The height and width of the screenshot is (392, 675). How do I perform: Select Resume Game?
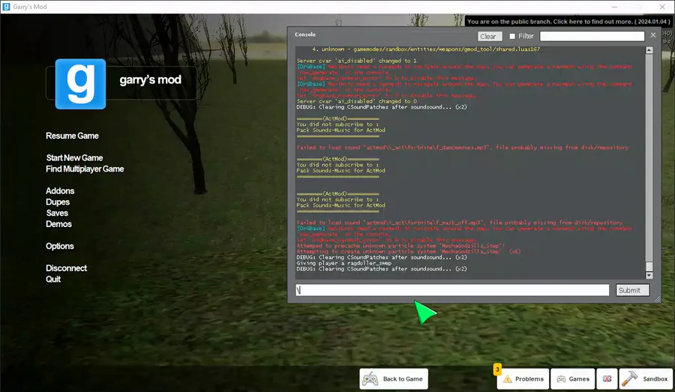coord(72,136)
